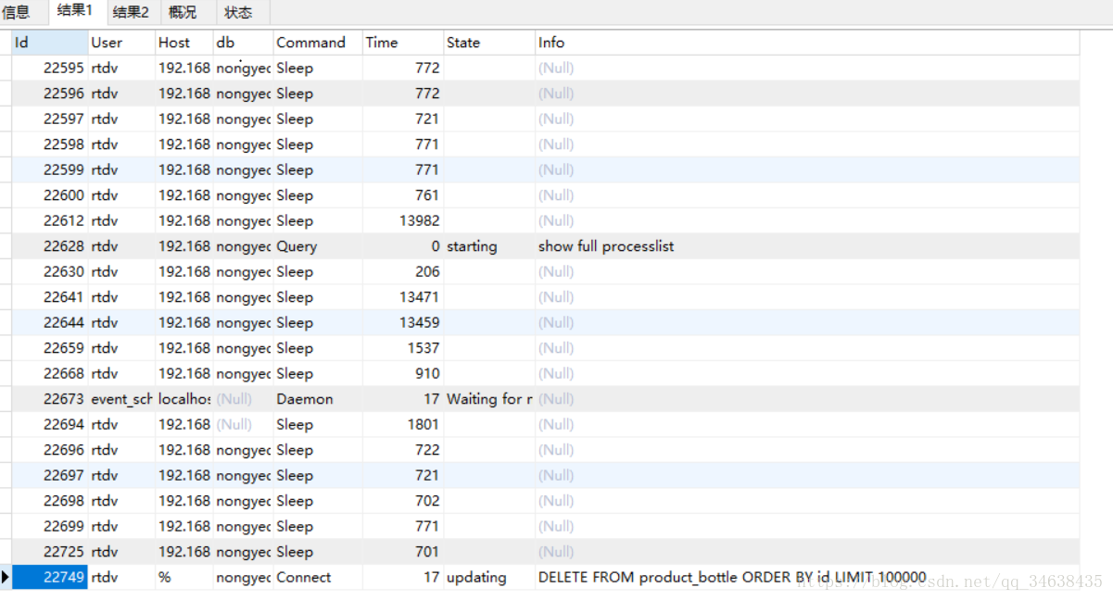Select Id cell 22612
Viewport: 1113px width, 600px height.
(x=50, y=220)
